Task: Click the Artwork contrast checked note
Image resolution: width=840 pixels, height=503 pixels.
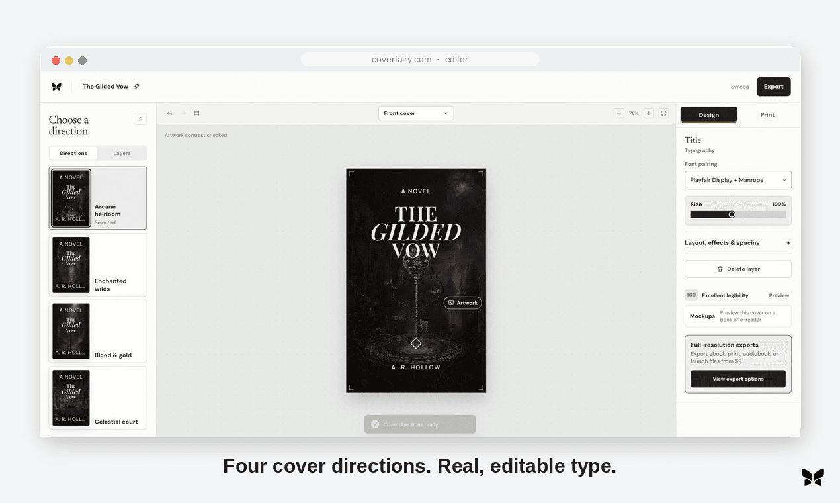Action: [196, 136]
